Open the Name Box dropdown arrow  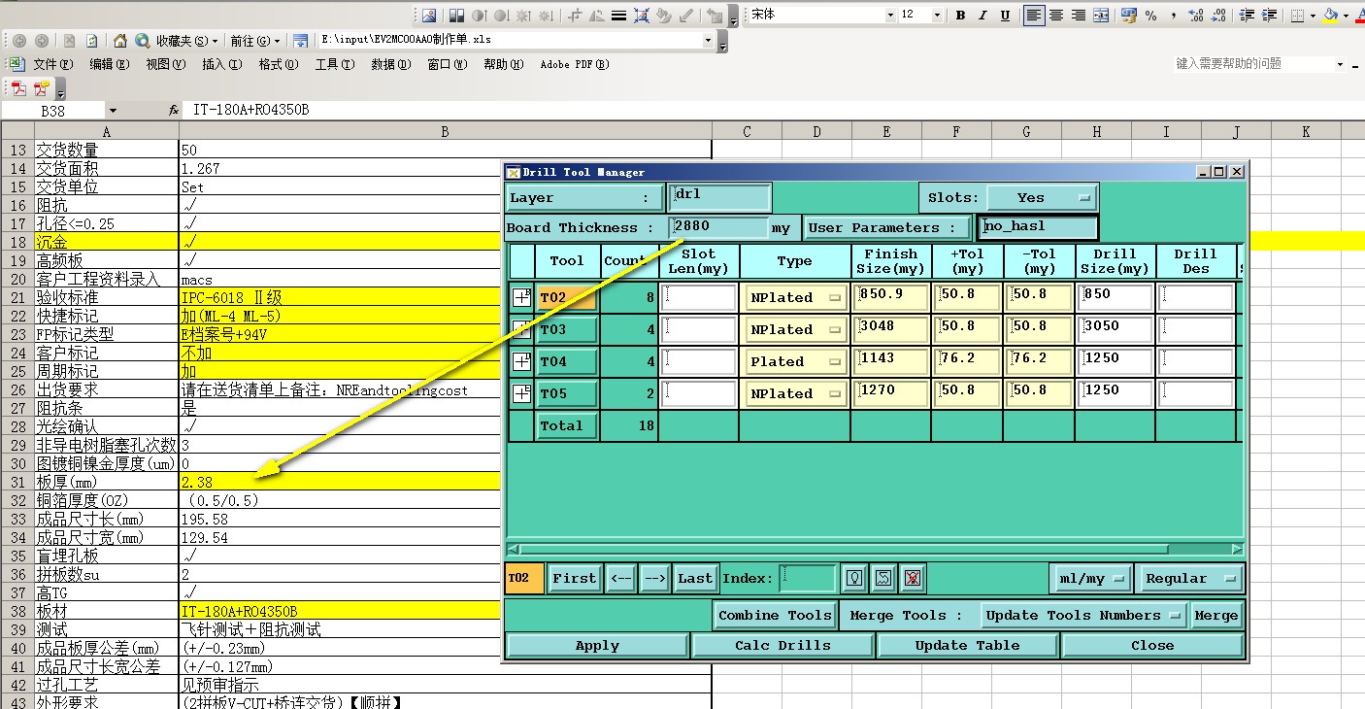113,111
